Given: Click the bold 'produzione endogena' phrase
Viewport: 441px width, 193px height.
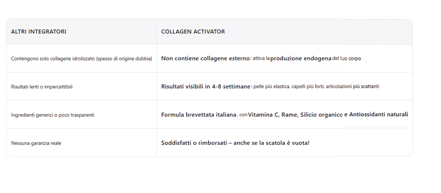Looking at the screenshot, I should tap(301, 58).
